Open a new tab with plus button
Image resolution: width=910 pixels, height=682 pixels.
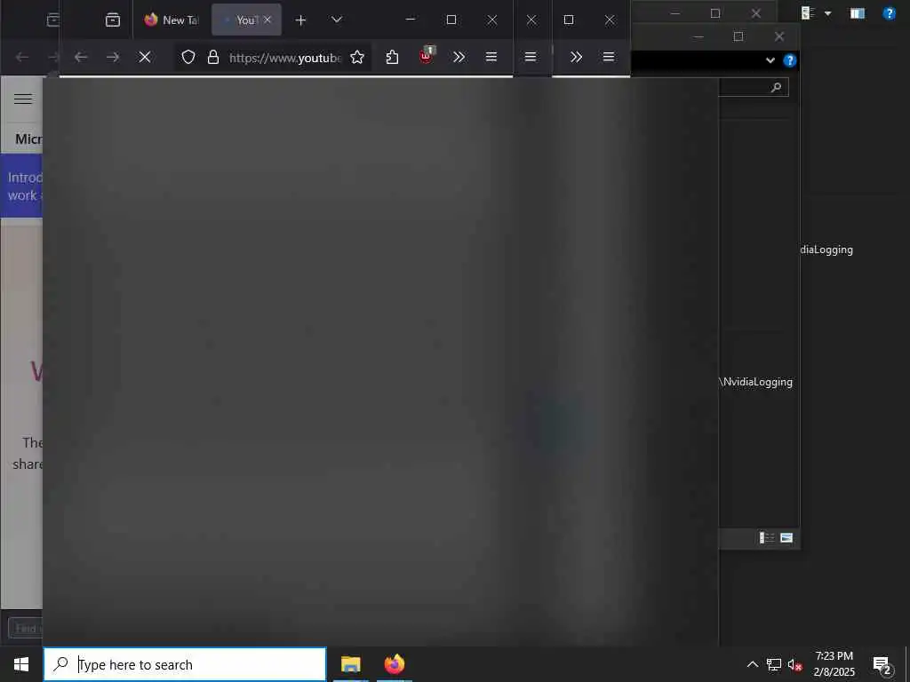click(300, 20)
